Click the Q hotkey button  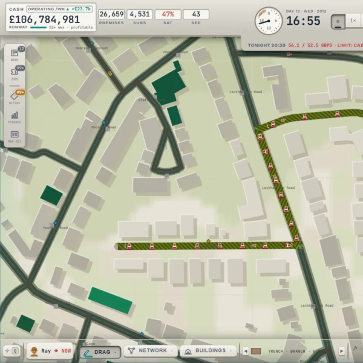(15, 351)
